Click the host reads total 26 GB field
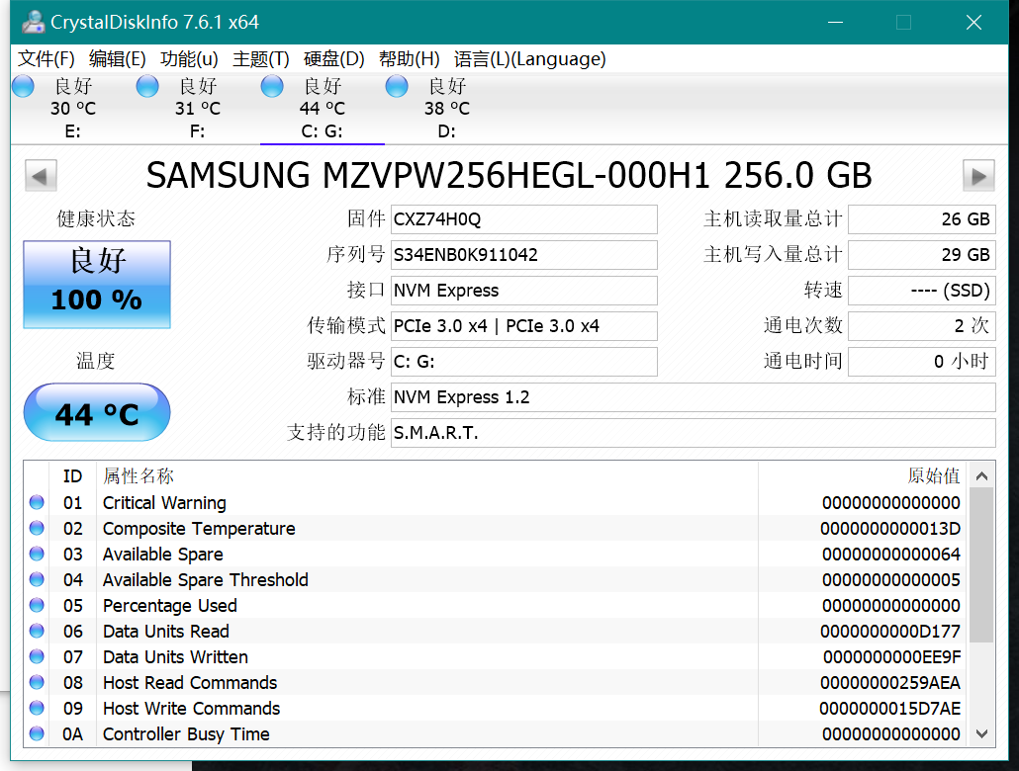 pyautogui.click(x=921, y=219)
